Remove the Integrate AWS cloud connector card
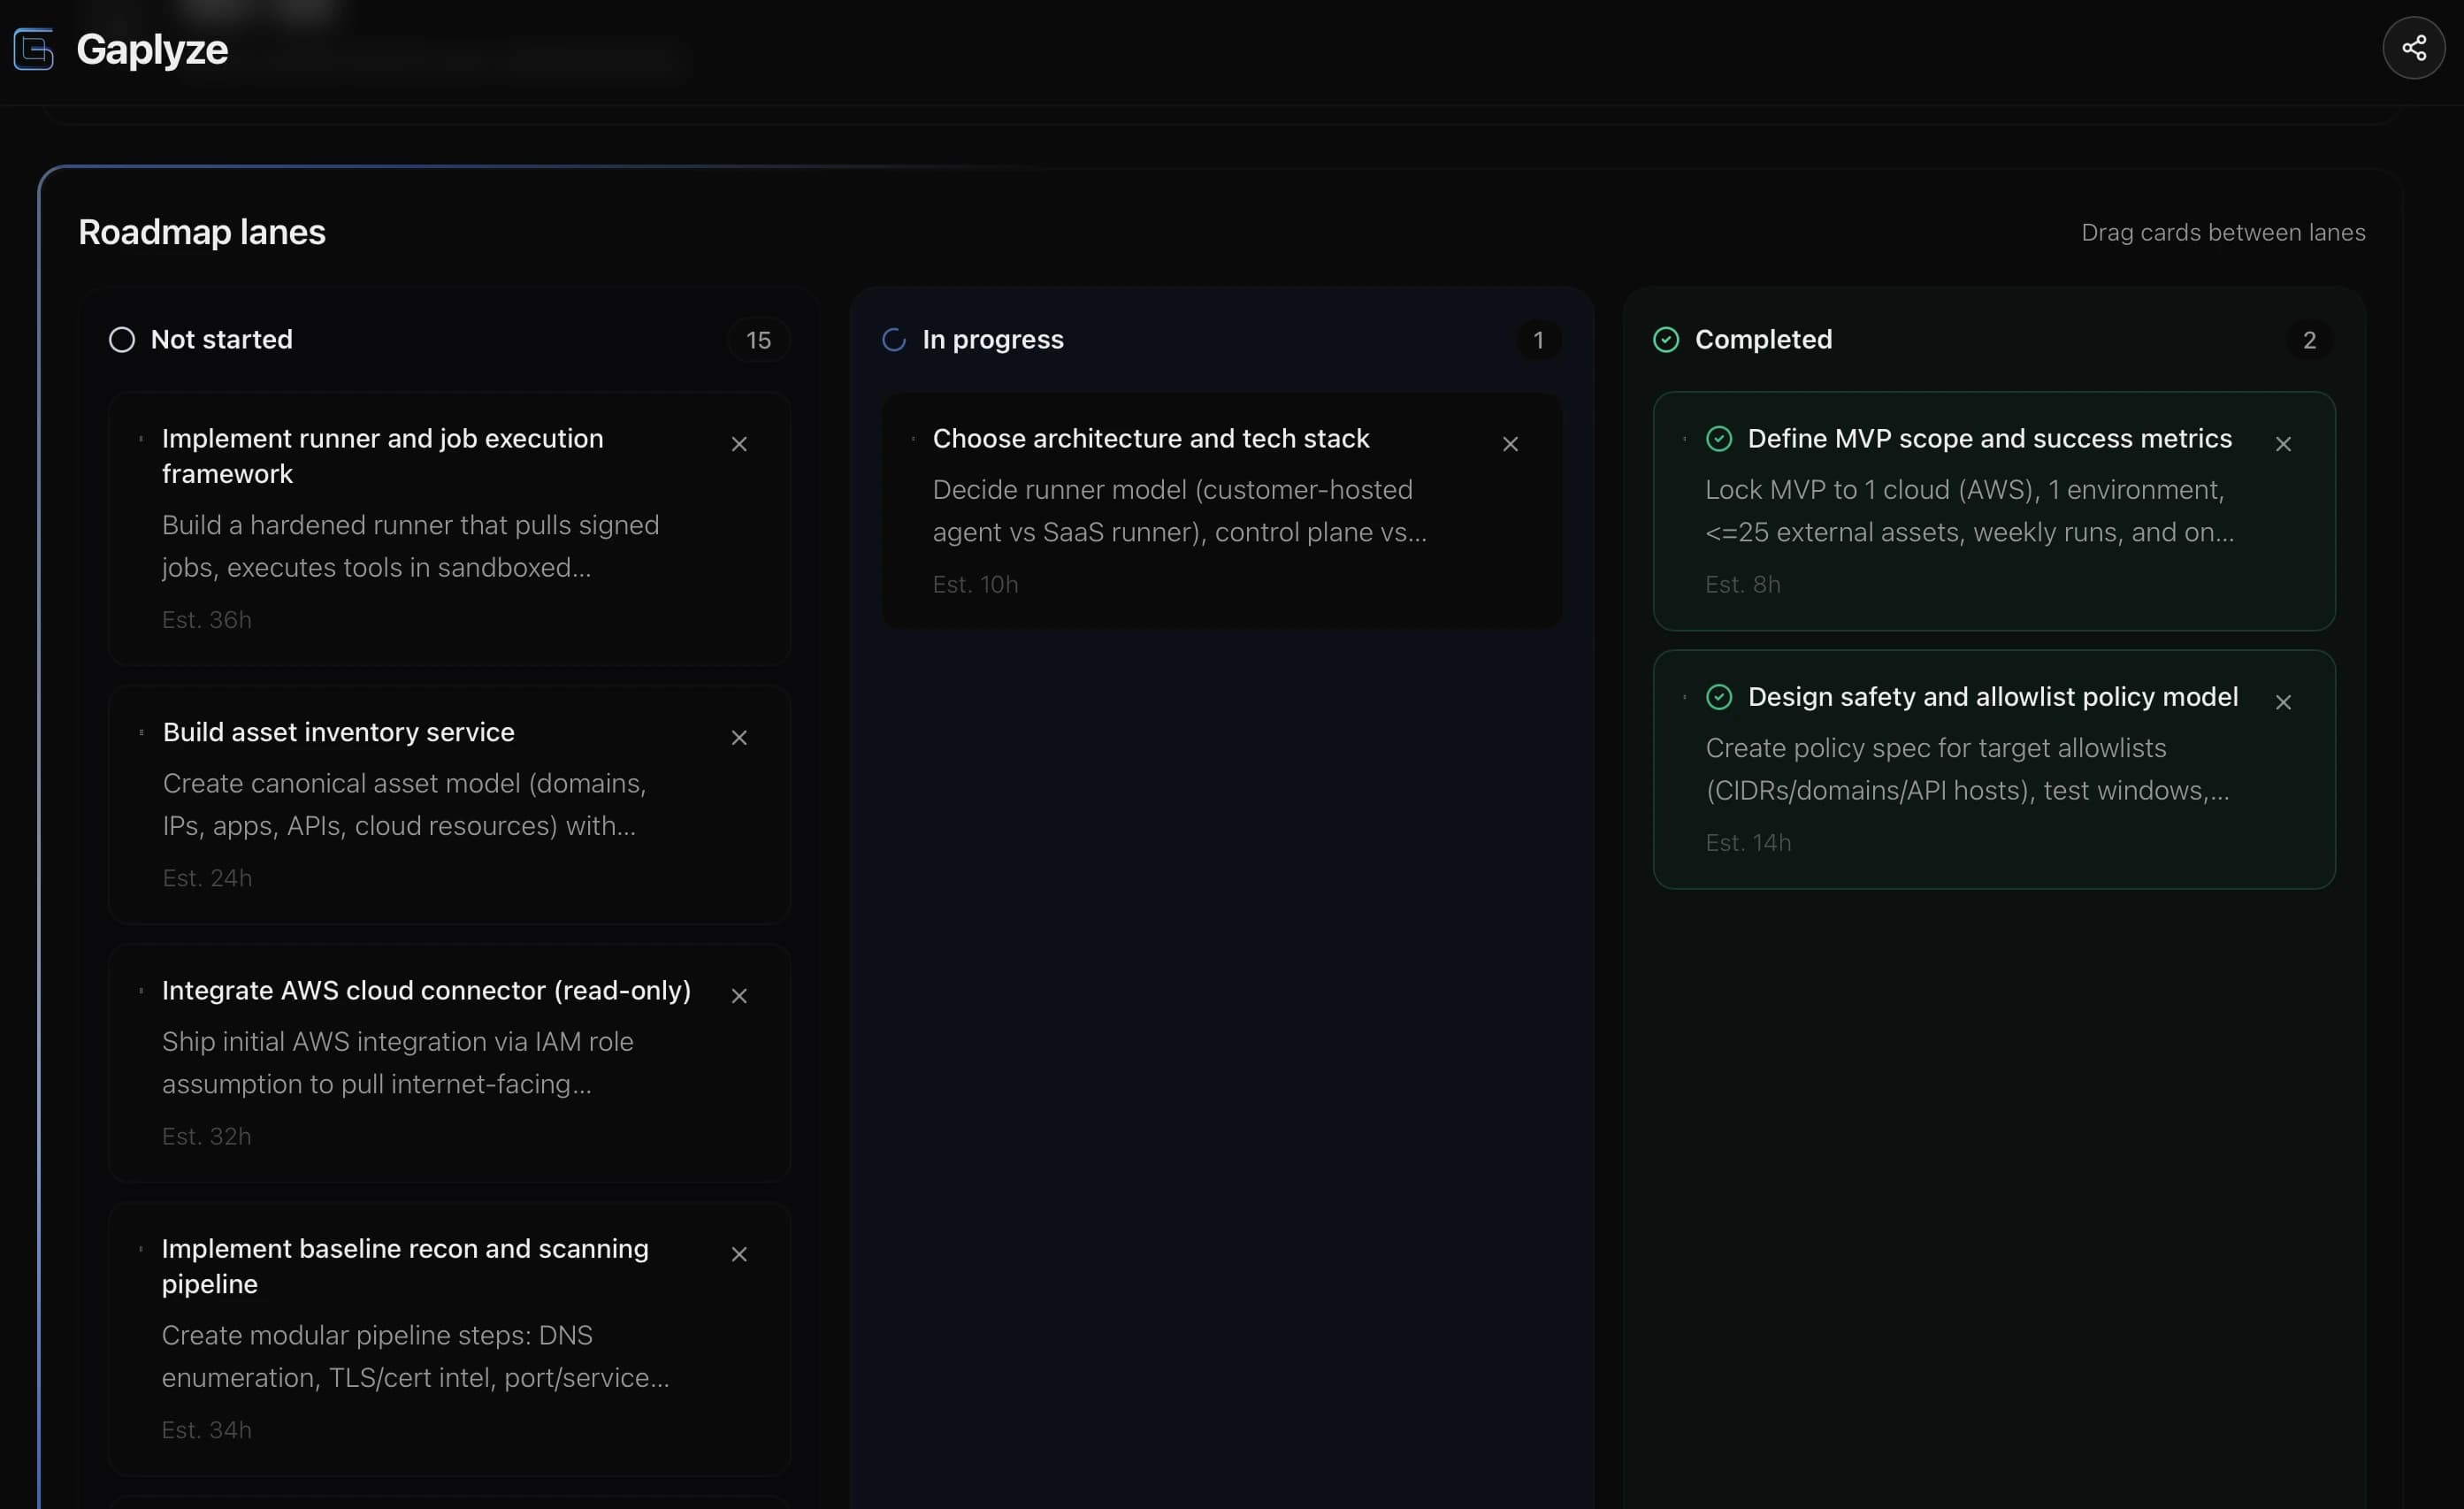The height and width of the screenshot is (1509, 2464). pyautogui.click(x=740, y=995)
